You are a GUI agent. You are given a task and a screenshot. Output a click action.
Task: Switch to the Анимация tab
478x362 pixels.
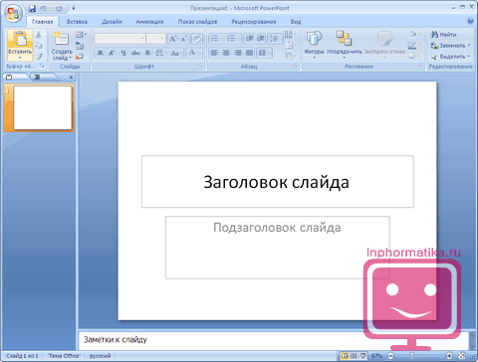coord(149,22)
